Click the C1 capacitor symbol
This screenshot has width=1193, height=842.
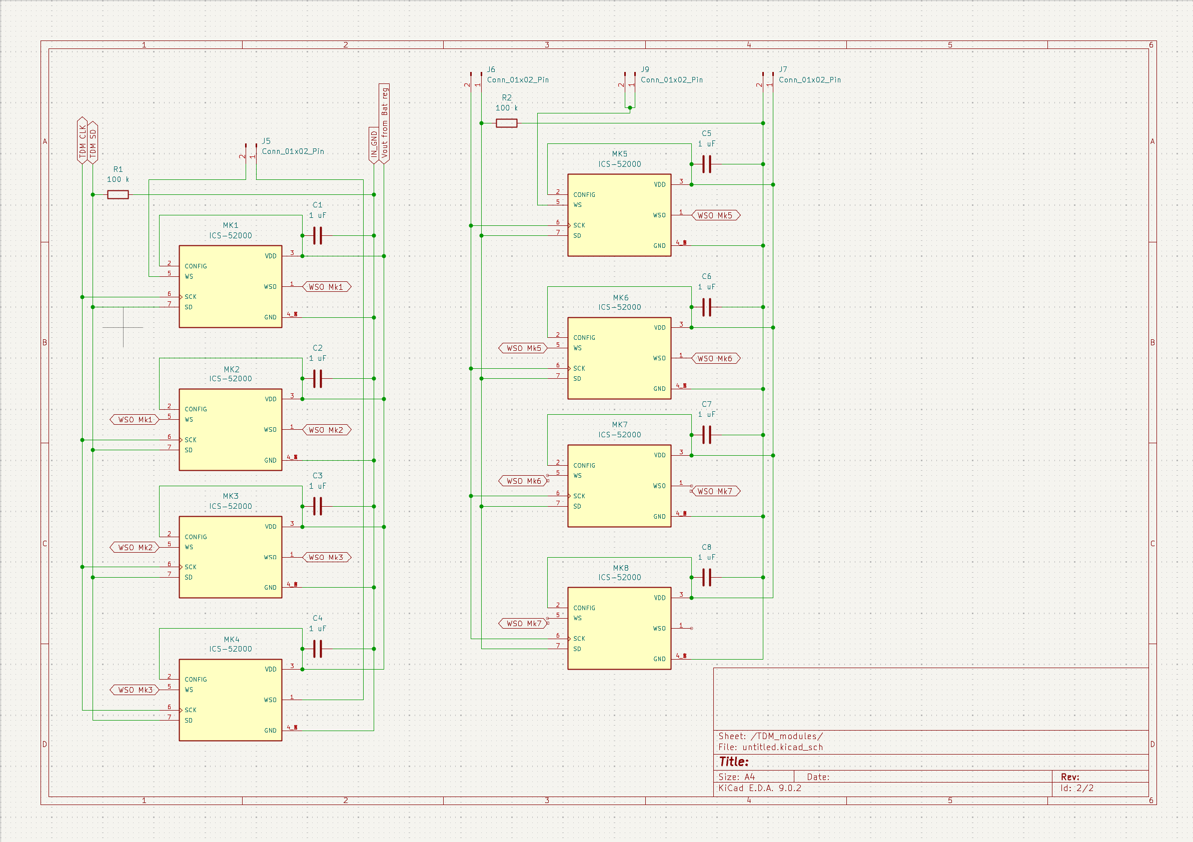tap(318, 236)
